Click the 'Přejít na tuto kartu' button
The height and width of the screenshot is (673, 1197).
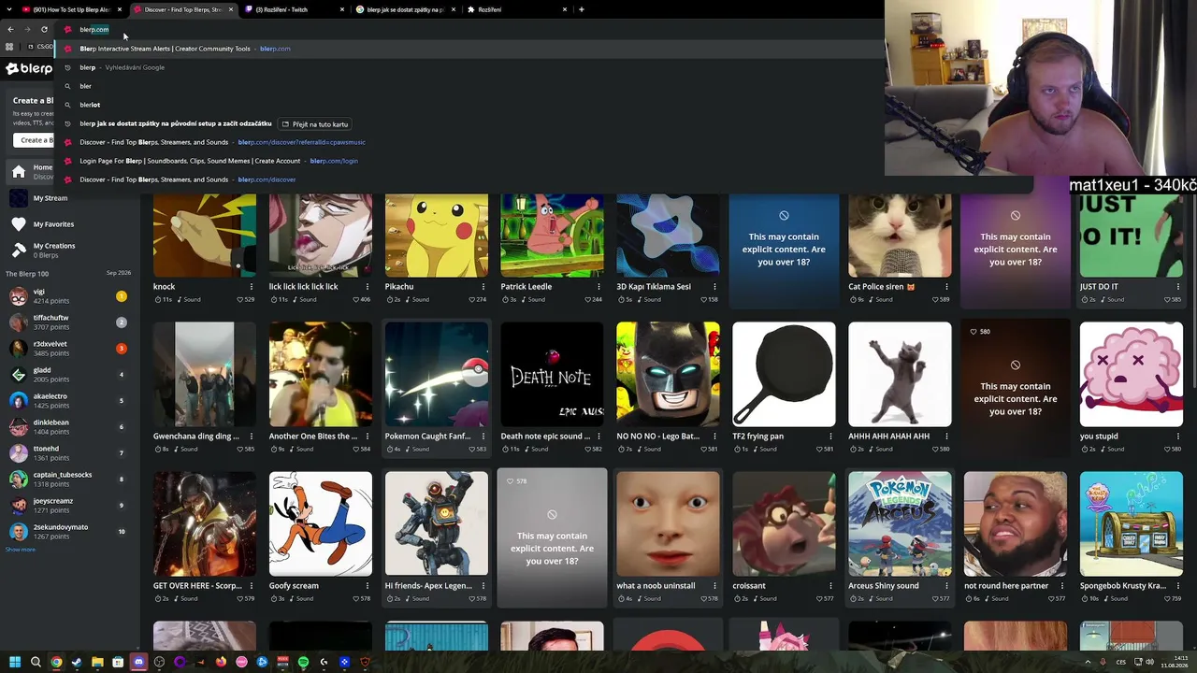(315, 124)
